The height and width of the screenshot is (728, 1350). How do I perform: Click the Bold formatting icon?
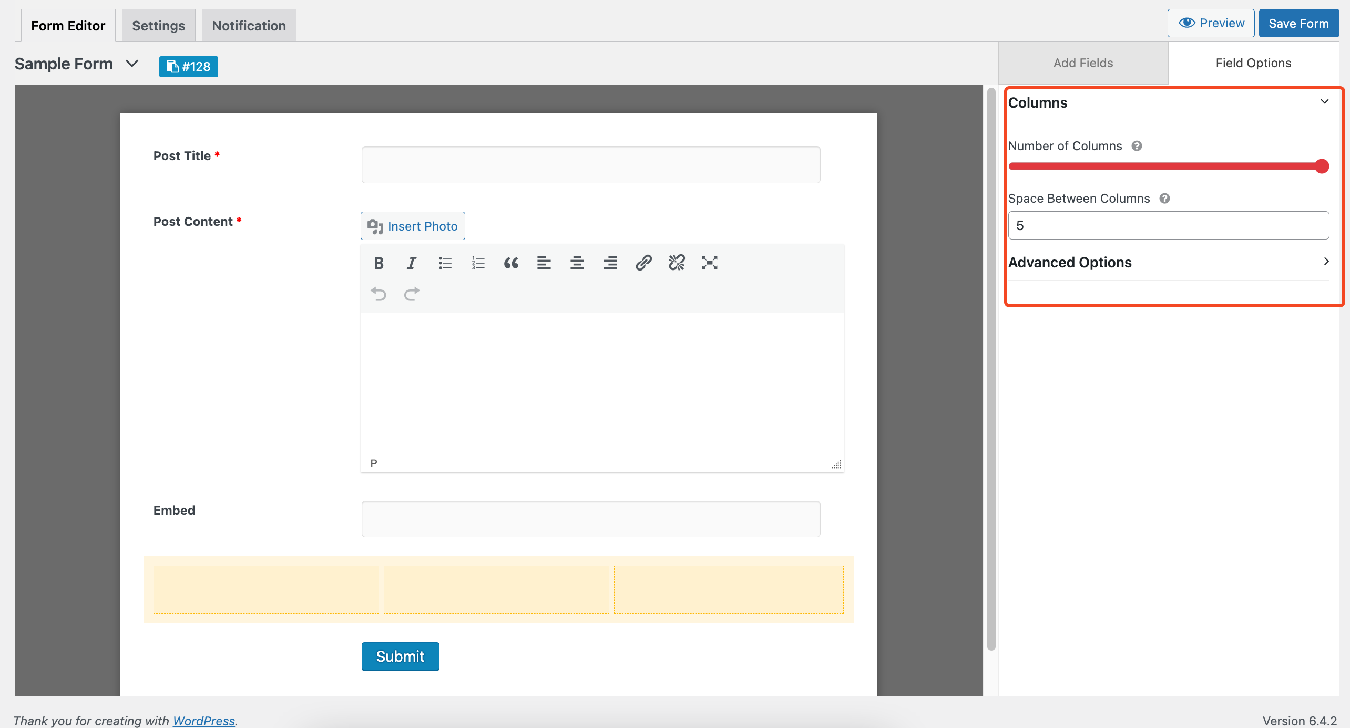377,263
